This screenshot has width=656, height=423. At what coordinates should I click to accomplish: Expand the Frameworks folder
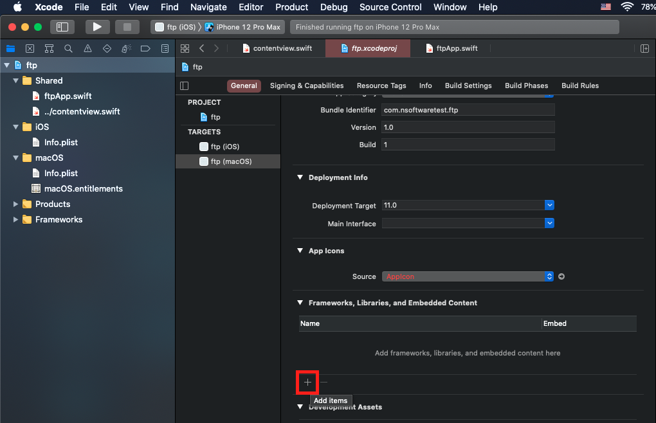pyautogui.click(x=16, y=219)
